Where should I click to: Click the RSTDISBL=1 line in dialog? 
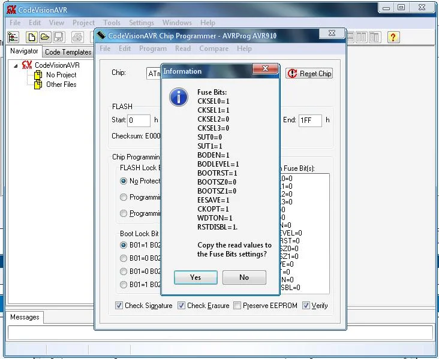pos(217,227)
